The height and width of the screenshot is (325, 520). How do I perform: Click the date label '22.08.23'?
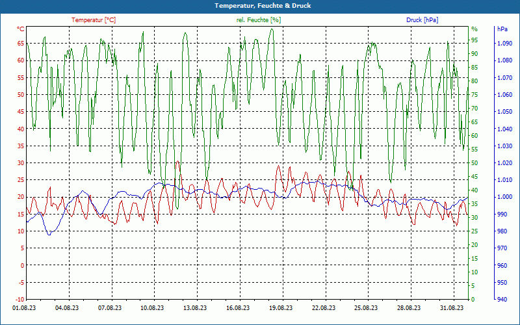323,307
